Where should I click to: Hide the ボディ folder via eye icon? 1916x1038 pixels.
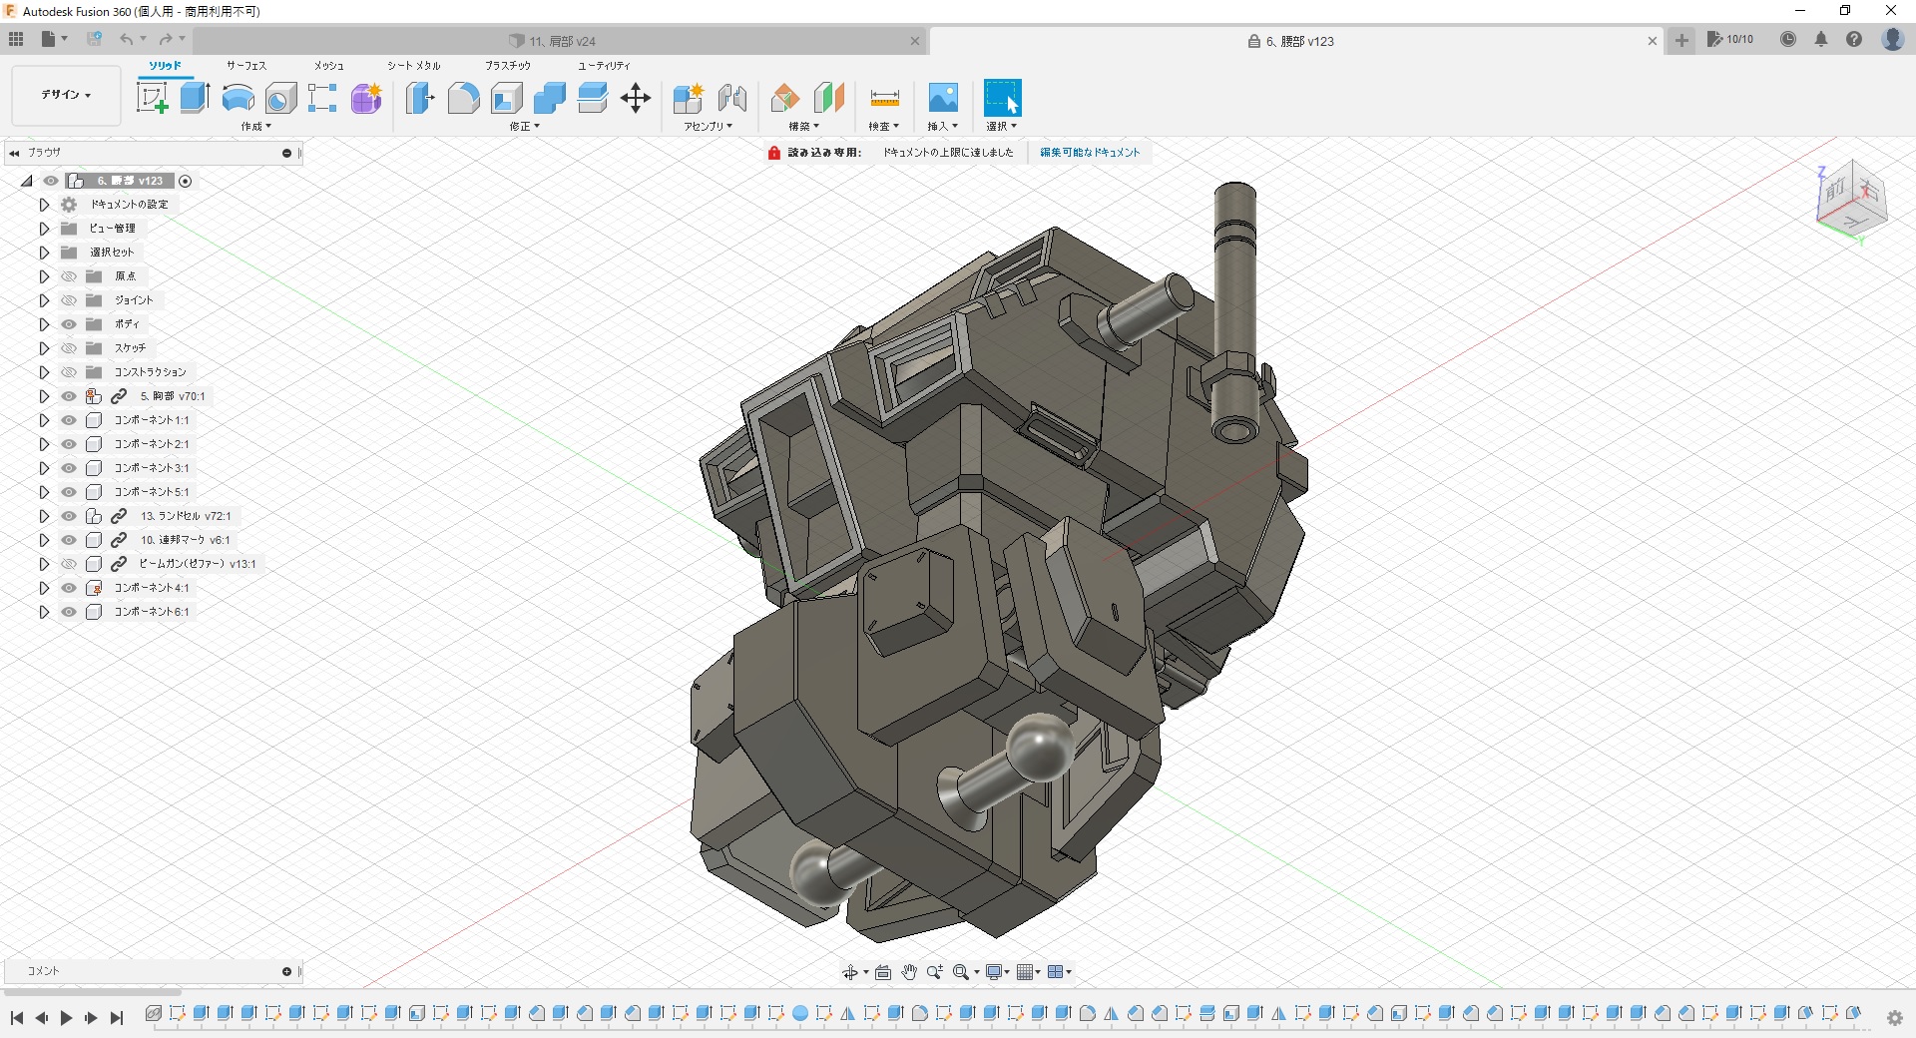click(69, 324)
